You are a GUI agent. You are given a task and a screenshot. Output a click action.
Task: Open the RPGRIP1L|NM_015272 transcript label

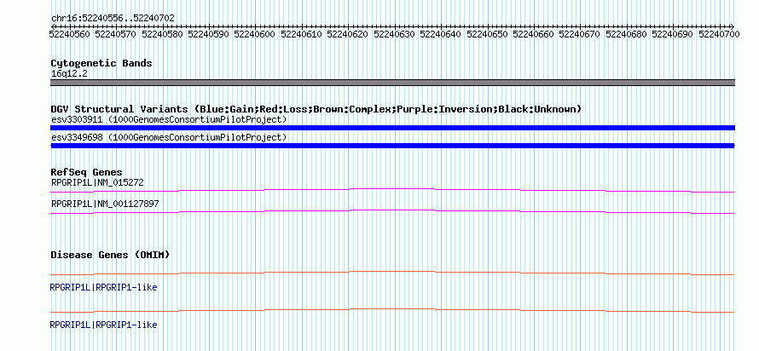97,183
